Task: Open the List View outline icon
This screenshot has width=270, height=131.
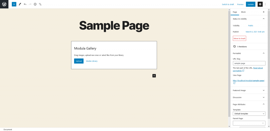Action: [x=40, y=4]
